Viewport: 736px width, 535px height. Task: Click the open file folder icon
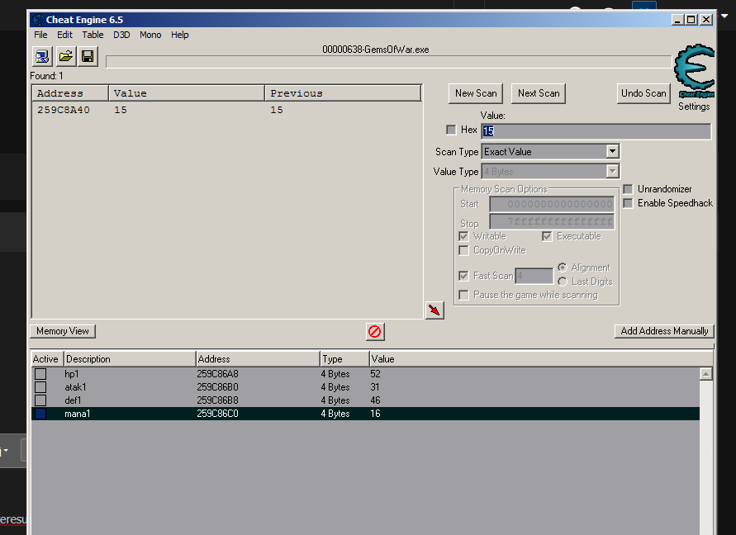tap(66, 57)
